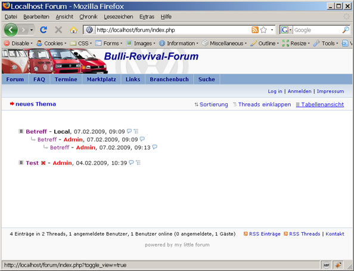Click thread tree icon beside Local's post

tap(136, 131)
